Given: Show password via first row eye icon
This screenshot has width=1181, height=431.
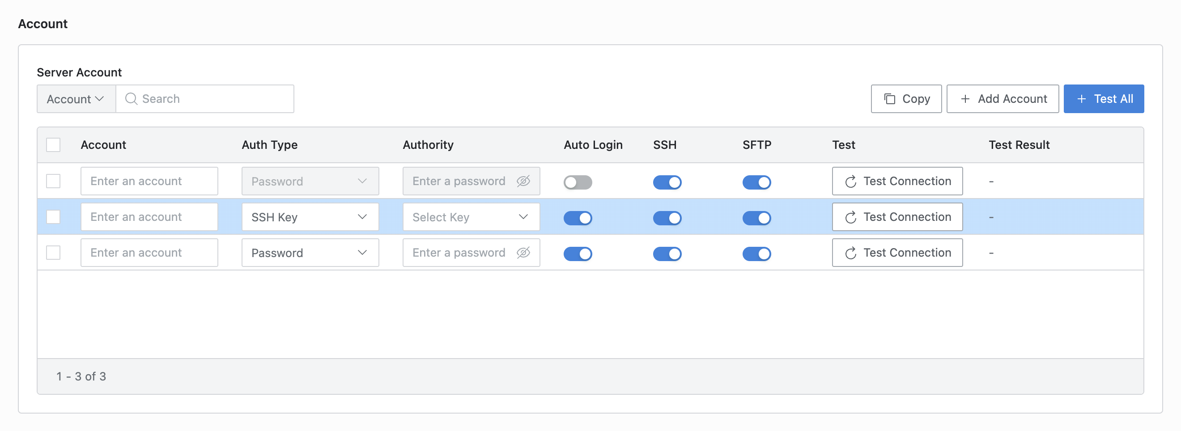Looking at the screenshot, I should coord(523,182).
